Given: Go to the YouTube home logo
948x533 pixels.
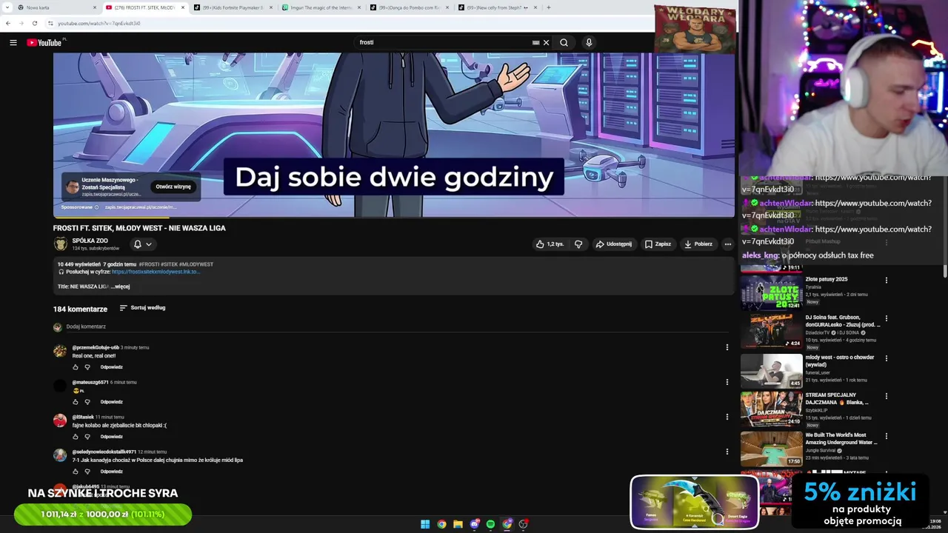Looking at the screenshot, I should pos(44,42).
